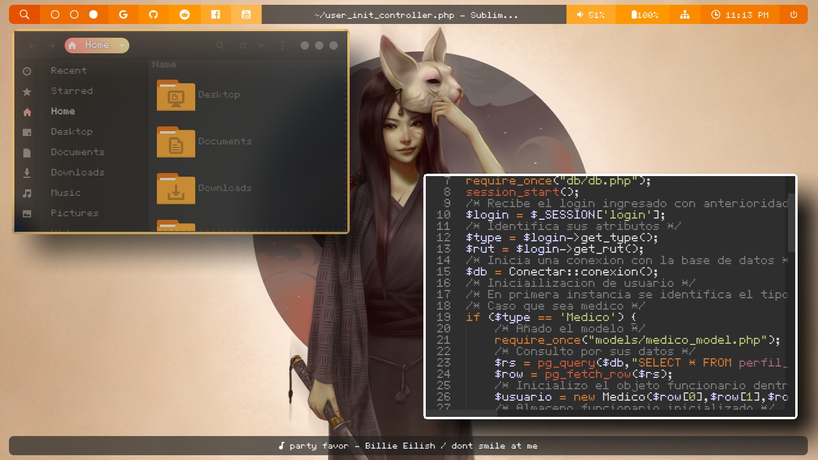
Task: Click the power icon in top bar
Action: [793, 14]
